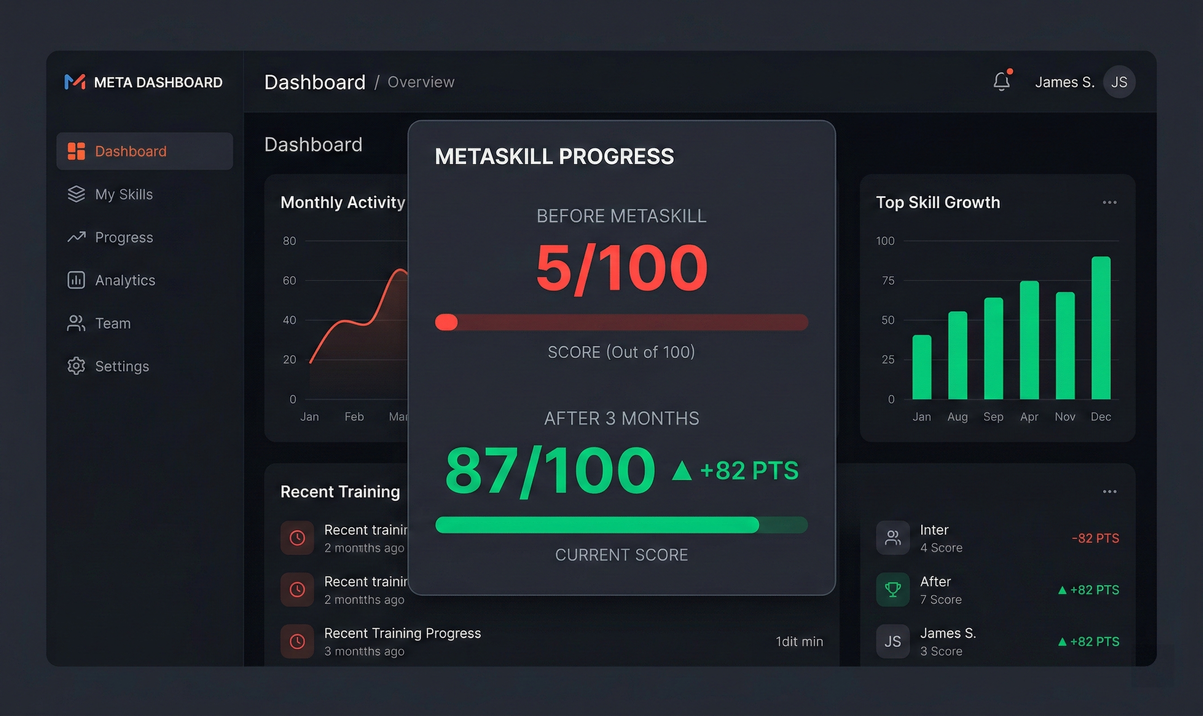Click the red Before Metaskill progress bar
Viewport: 1203px width, 716px height.
(621, 322)
